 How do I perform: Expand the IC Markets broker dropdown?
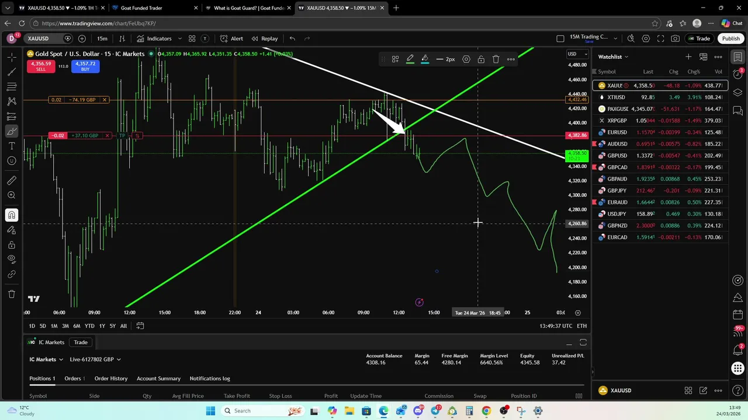[x=46, y=359]
